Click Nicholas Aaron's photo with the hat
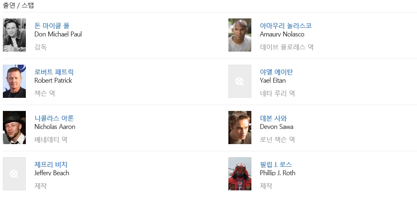This screenshot has width=417, height=210. [14, 127]
